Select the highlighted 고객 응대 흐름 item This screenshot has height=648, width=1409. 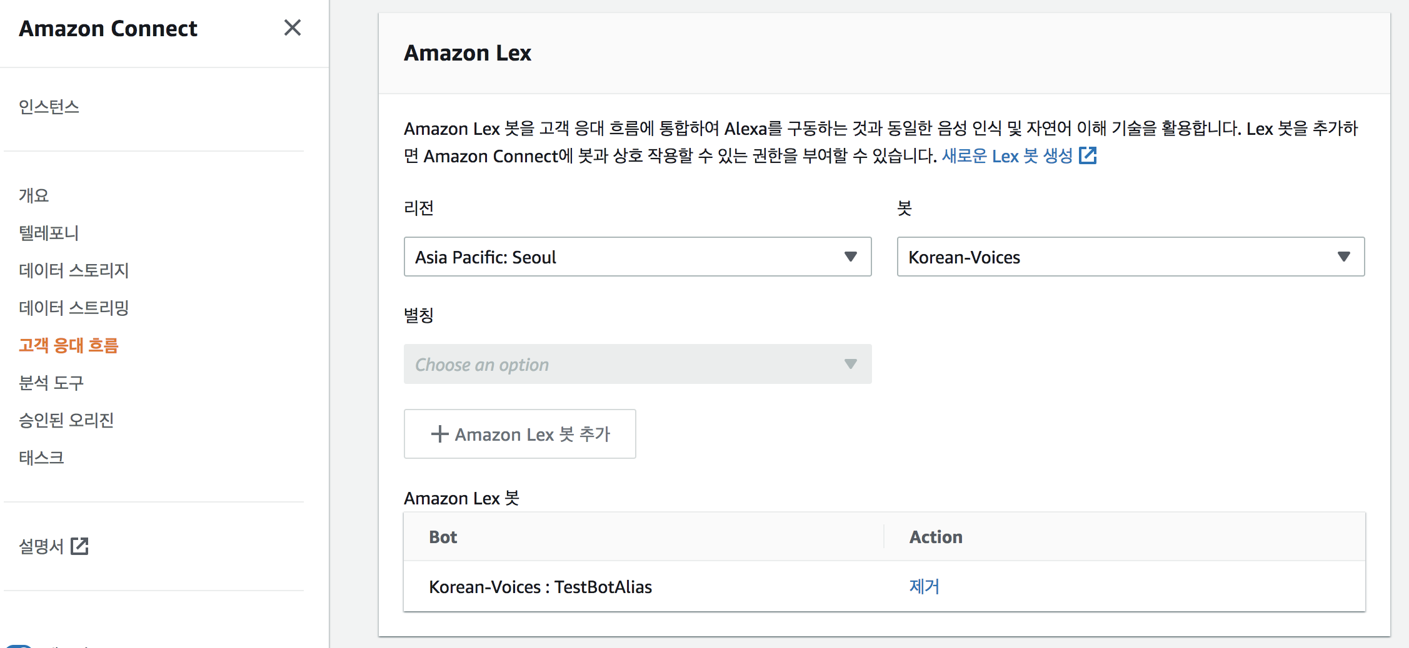pyautogui.click(x=69, y=345)
